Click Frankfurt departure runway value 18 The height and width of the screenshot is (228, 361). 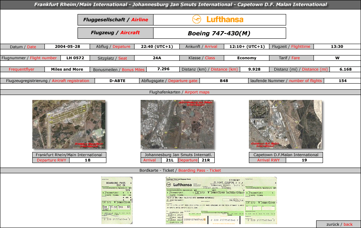88,160
